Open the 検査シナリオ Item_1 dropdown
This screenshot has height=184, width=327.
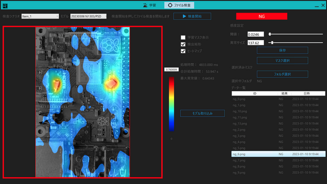coord(40,16)
